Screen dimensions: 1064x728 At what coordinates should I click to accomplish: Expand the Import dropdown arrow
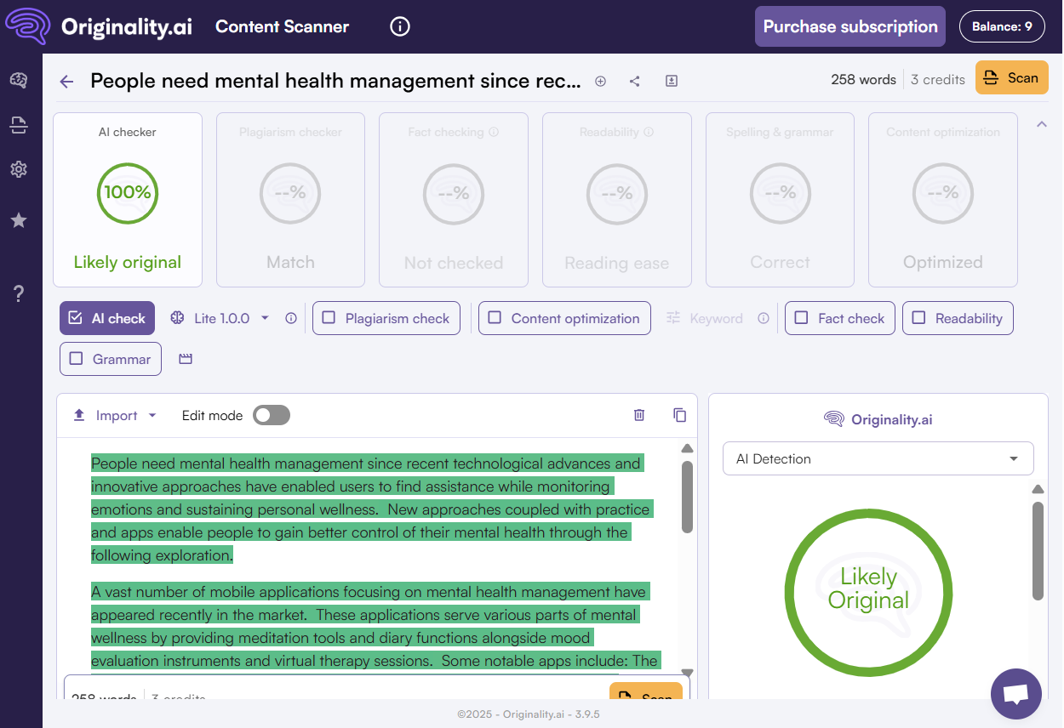point(152,416)
